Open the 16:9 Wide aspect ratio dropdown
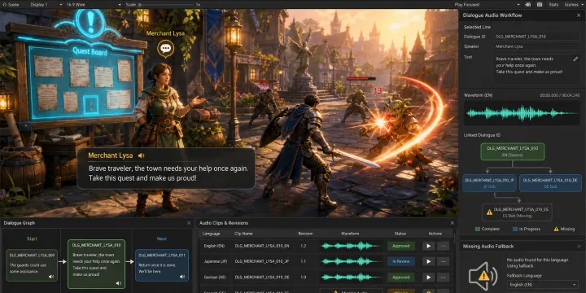Viewport: 586px width, 293px height. click(94, 5)
